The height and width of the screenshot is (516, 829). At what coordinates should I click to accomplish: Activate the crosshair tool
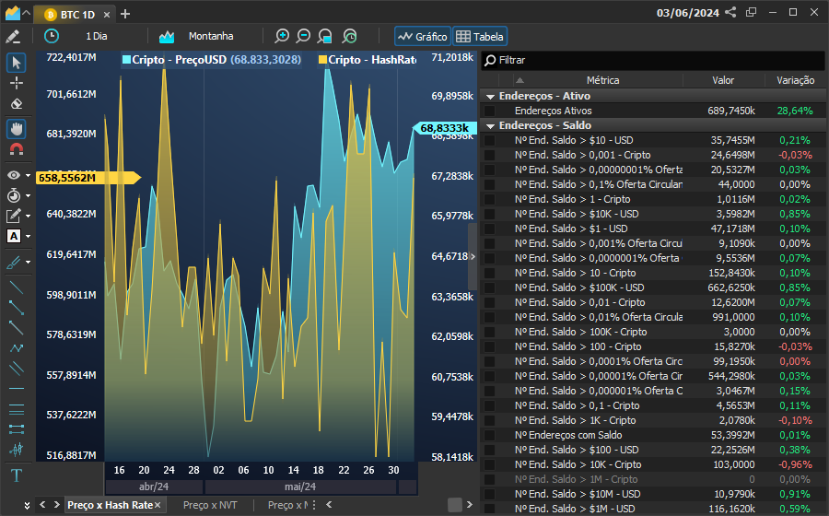pyautogui.click(x=17, y=83)
